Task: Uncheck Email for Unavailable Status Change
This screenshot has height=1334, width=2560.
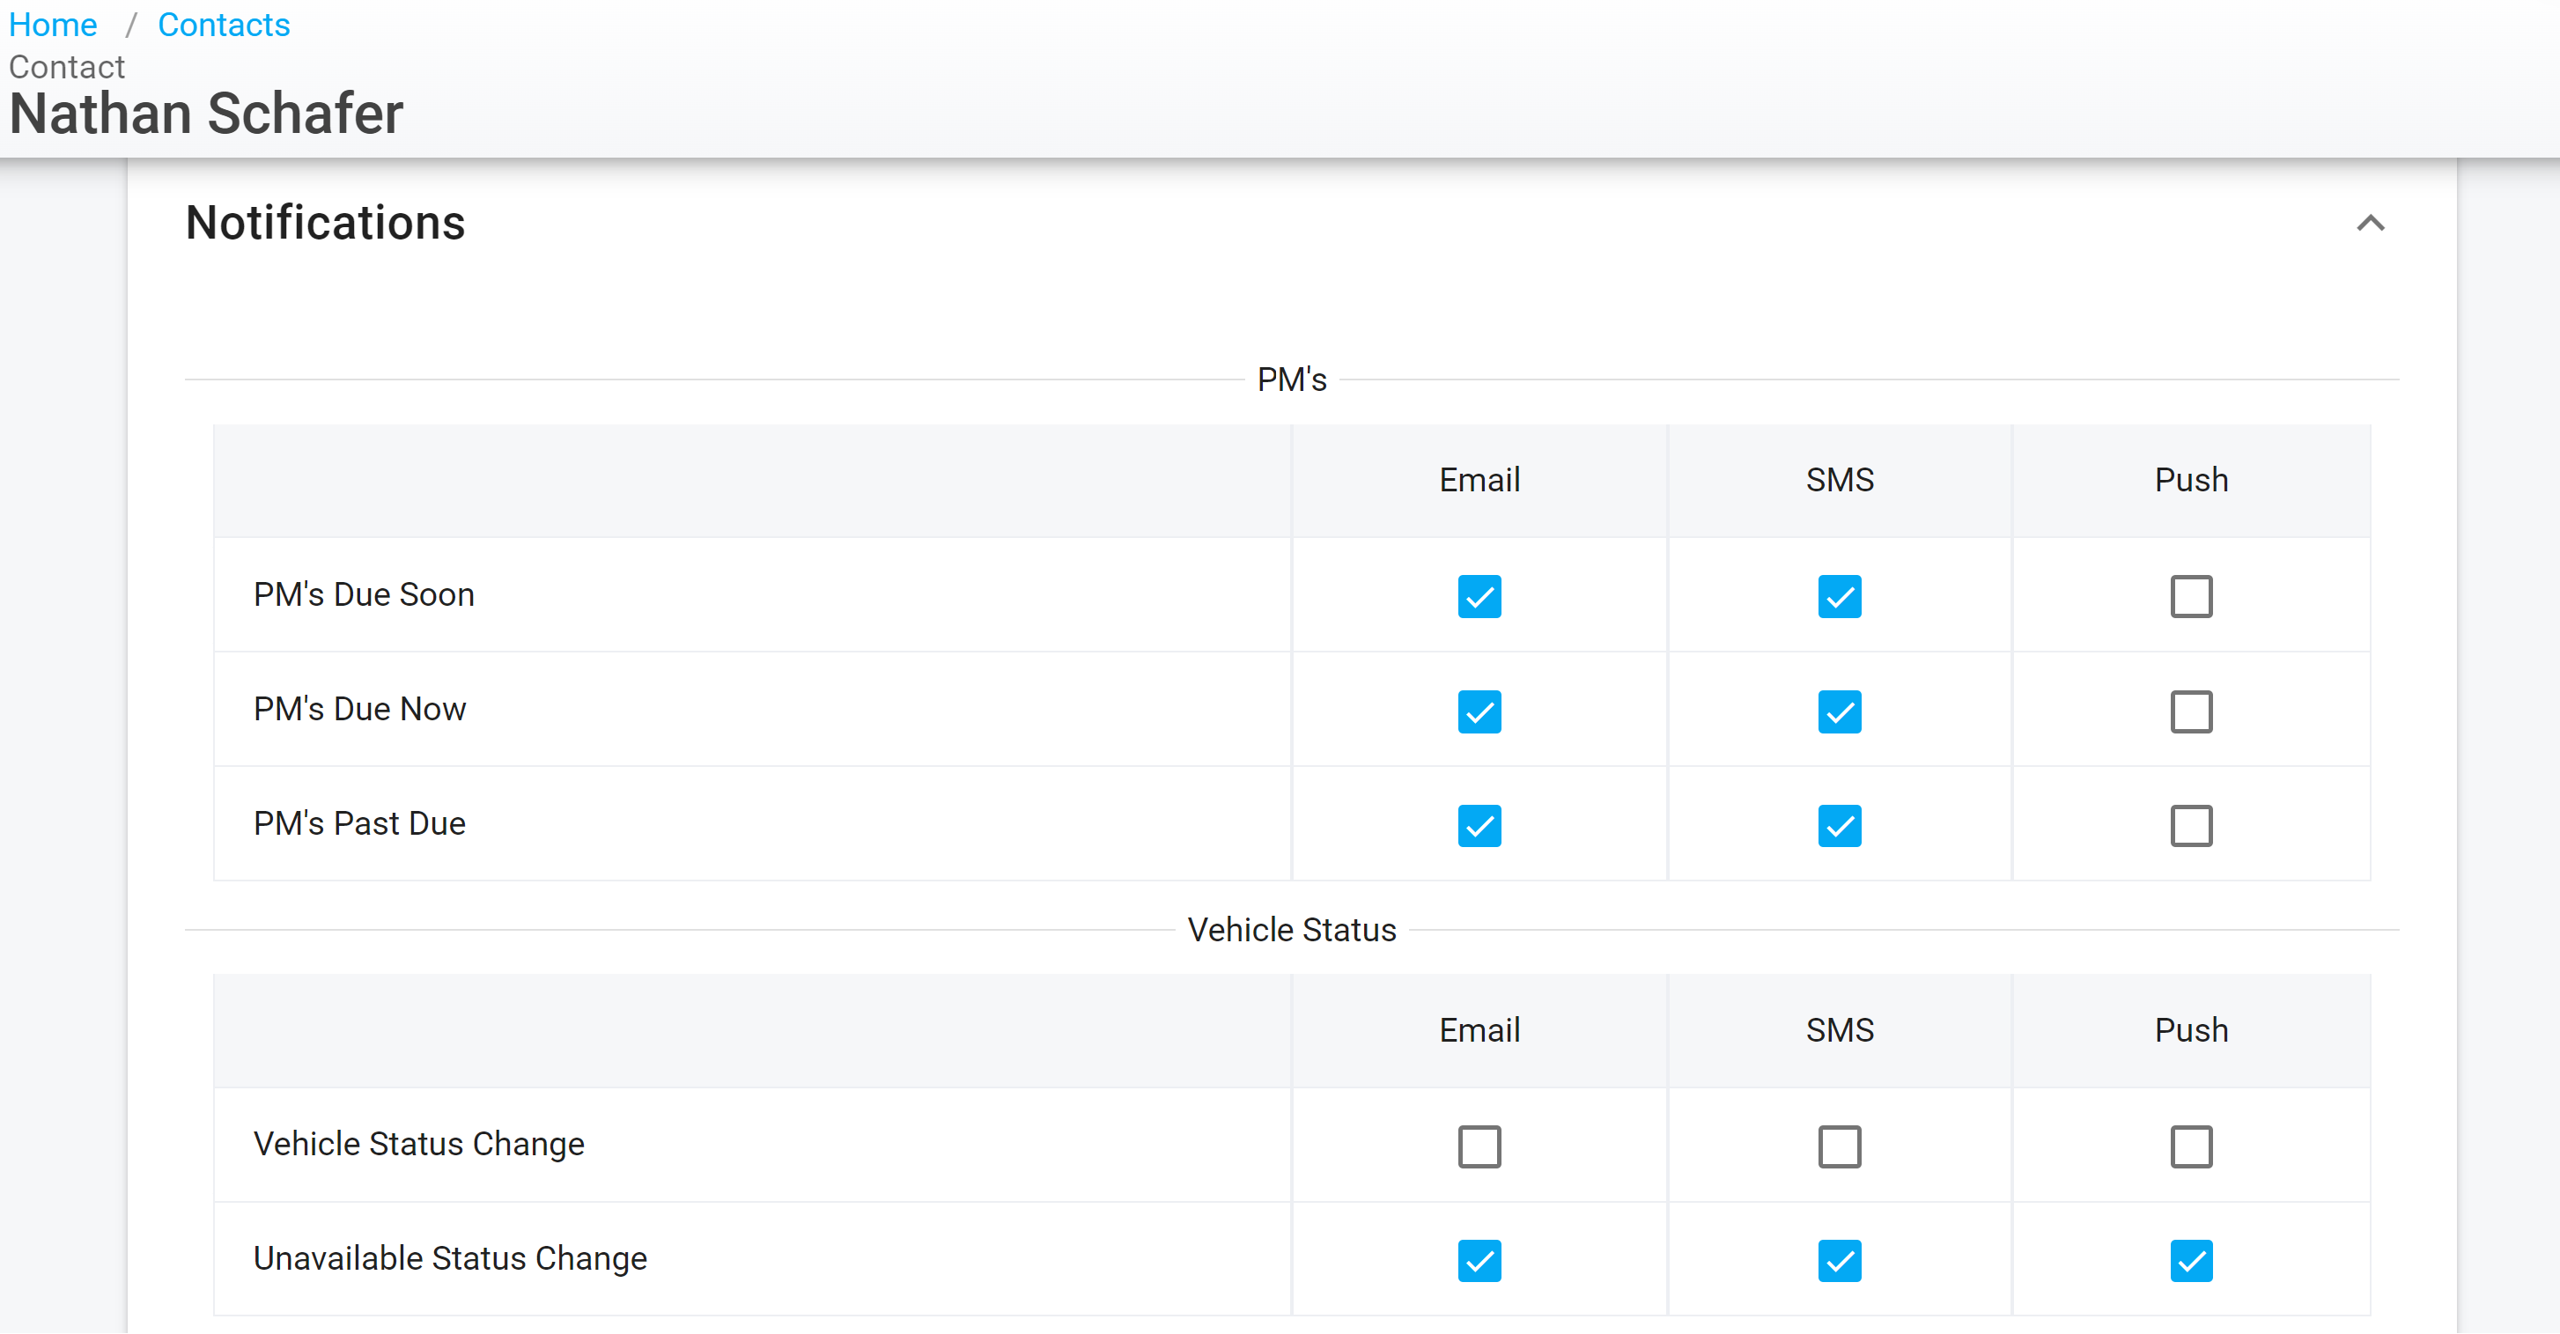Action: click(x=1479, y=1260)
